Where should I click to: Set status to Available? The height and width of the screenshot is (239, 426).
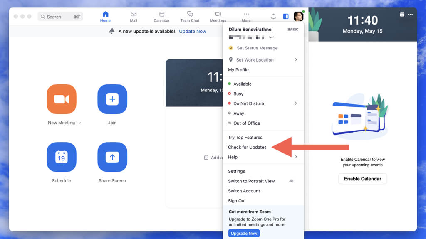pyautogui.click(x=242, y=84)
